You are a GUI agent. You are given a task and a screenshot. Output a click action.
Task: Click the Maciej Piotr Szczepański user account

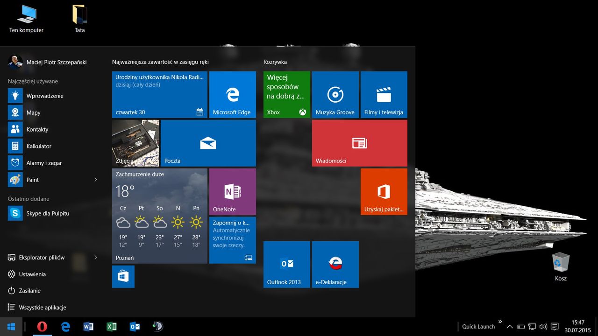[x=48, y=62]
